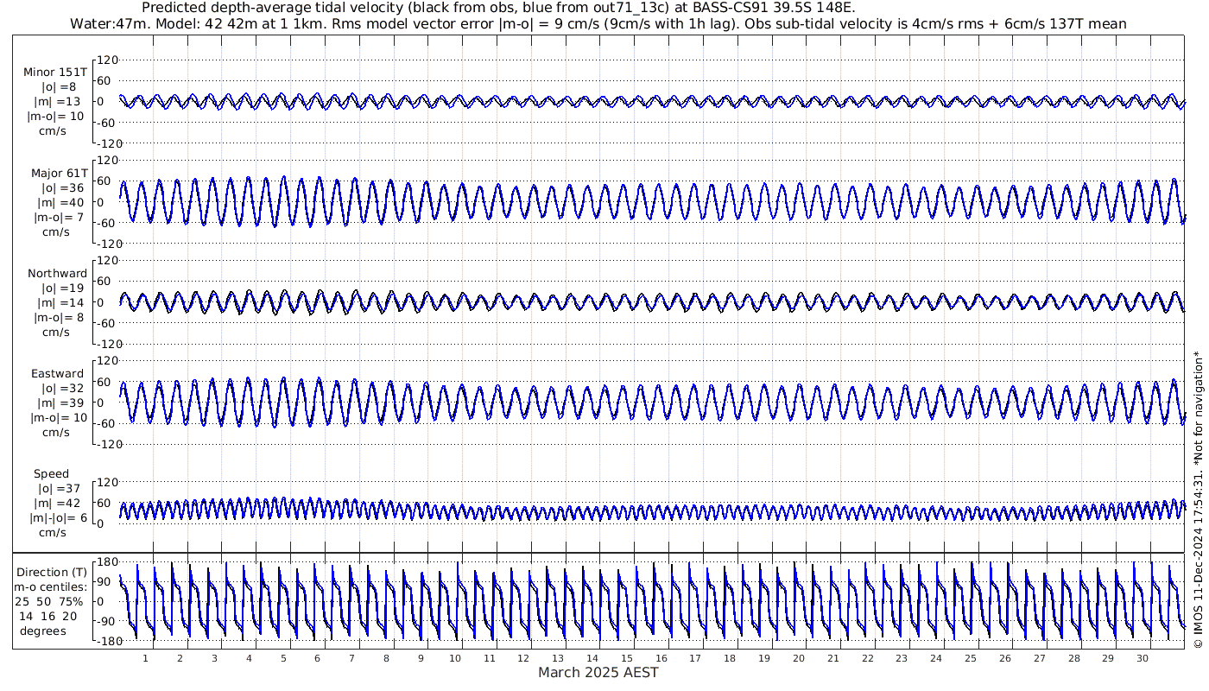The image size is (1209, 691).
Task: Click day '15' on the date axis
Action: pos(627,658)
